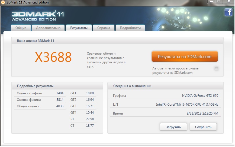Switch to the Общие tab
235x147 pixels.
(x=21, y=28)
